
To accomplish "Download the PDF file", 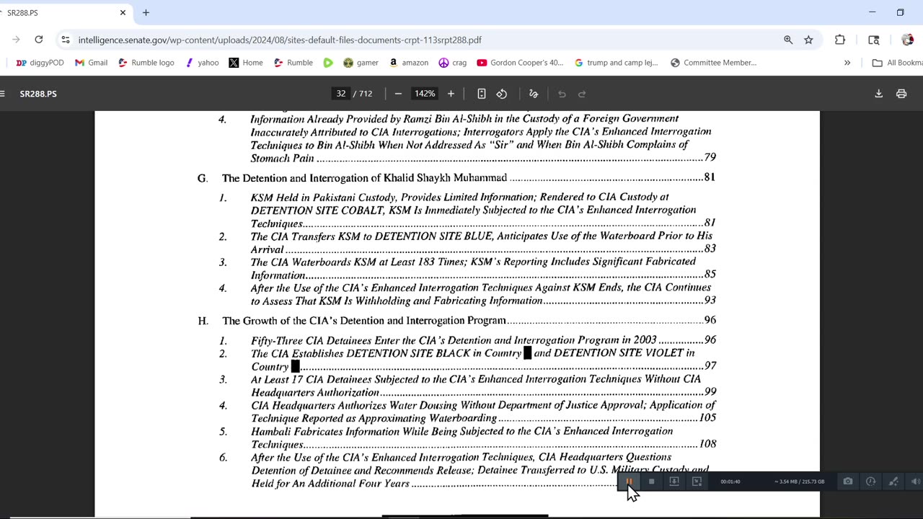I will click(x=878, y=94).
